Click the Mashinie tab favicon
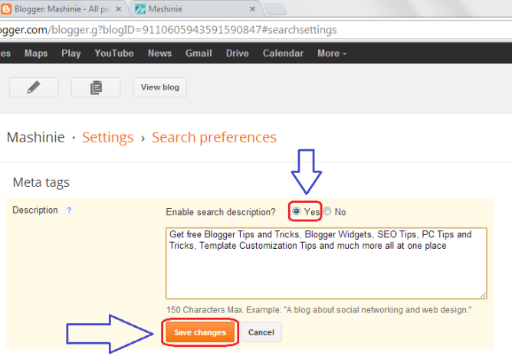Image resolution: width=512 pixels, height=356 pixels. 140,9
